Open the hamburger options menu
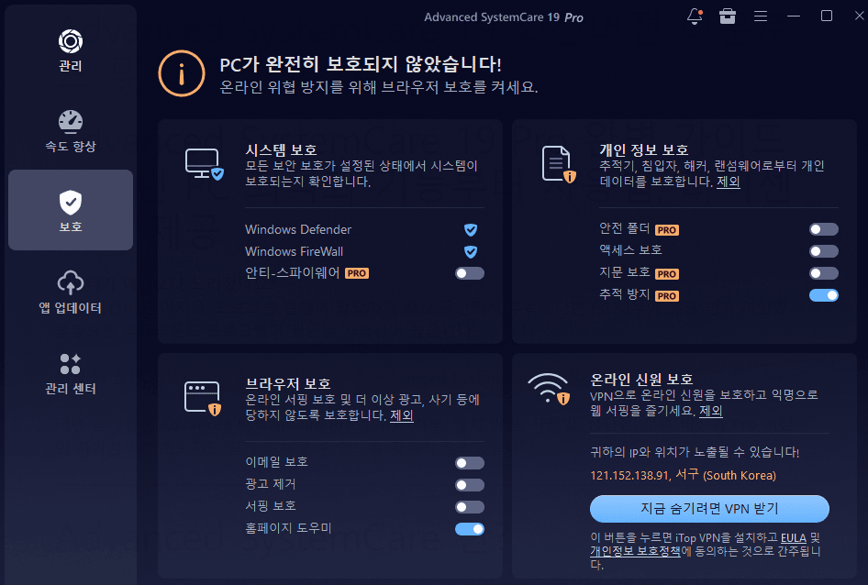 tap(761, 17)
